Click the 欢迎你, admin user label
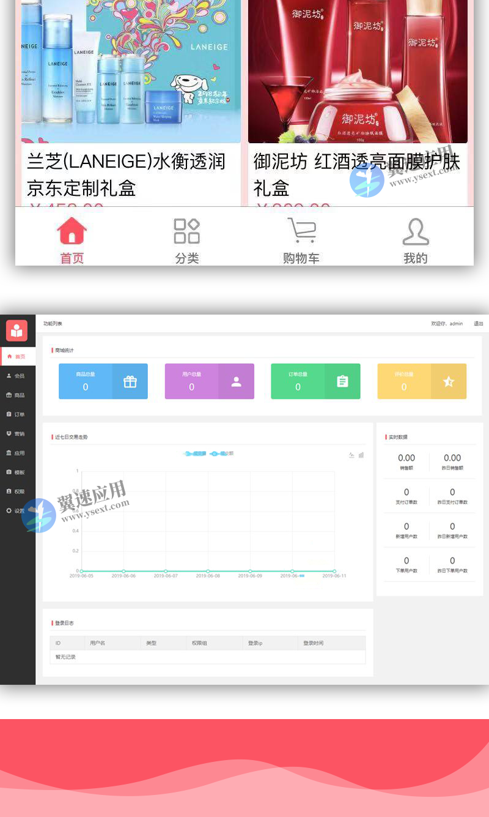 447,324
